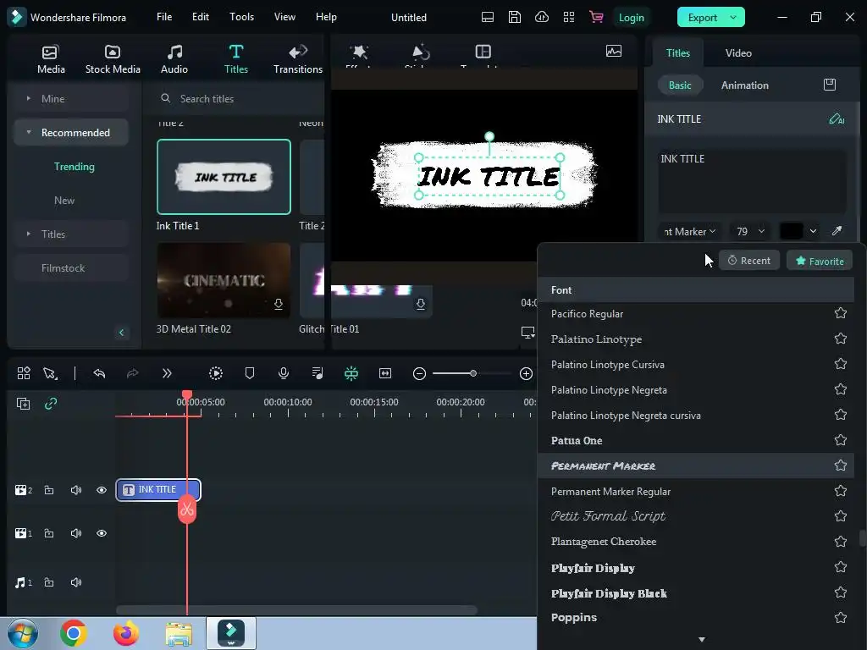Toggle the auto ripple snap icon
867x650 pixels.
click(351, 373)
